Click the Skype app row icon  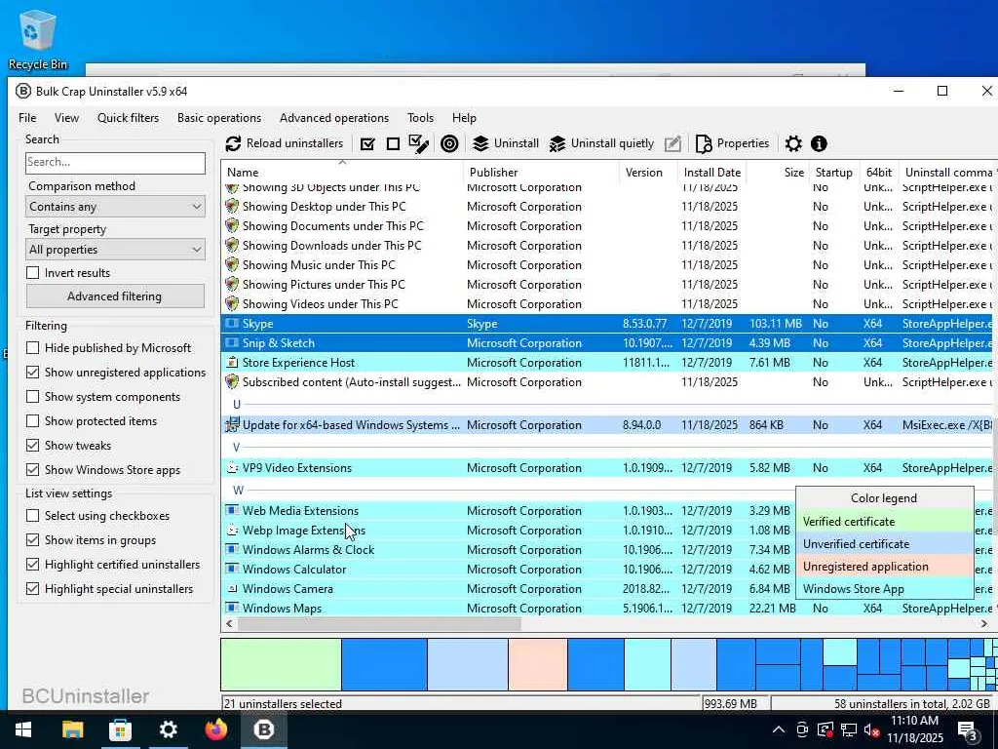(232, 324)
